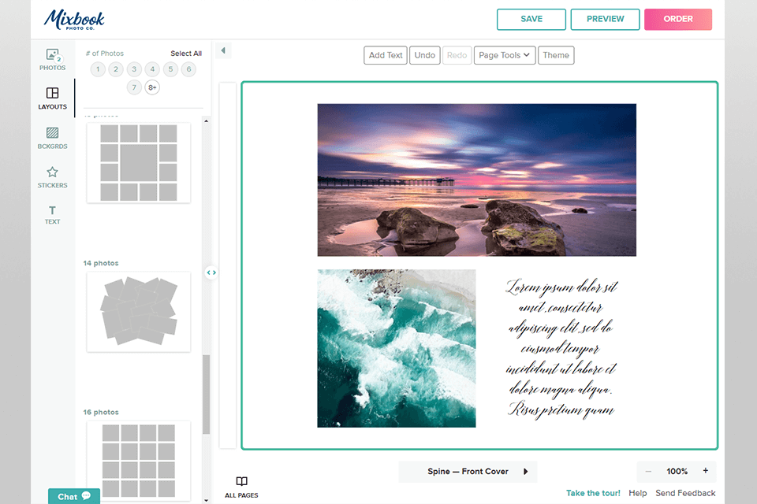Open the Theme options

[556, 55]
